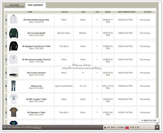Viewport: 163px width, 133px height.
Task: Open shipping Details link in footer bar
Action: [x=37, y=127]
